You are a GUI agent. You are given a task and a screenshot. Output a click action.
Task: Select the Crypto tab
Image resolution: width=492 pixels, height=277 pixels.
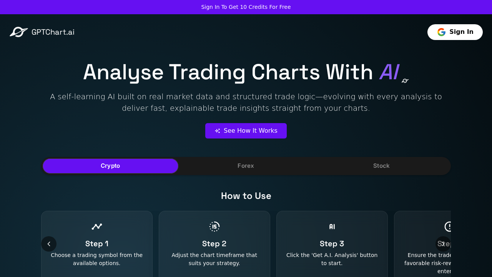click(110, 166)
